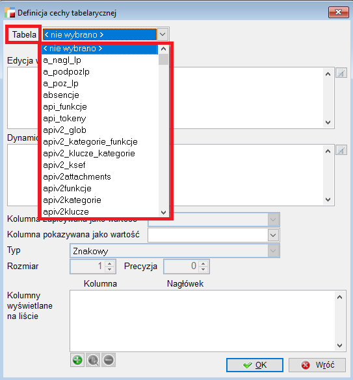Click inside the Kolumny wyświetlane na liście box
The image size is (353, 380).
tap(202, 321)
